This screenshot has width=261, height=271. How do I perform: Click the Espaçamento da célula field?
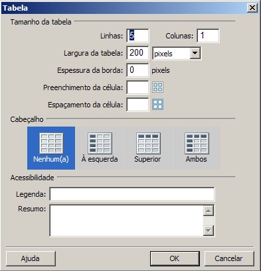[137, 105]
